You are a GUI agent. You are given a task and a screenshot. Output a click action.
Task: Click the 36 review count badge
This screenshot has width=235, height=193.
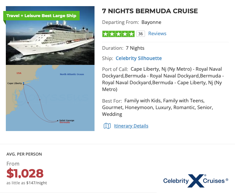(140, 34)
